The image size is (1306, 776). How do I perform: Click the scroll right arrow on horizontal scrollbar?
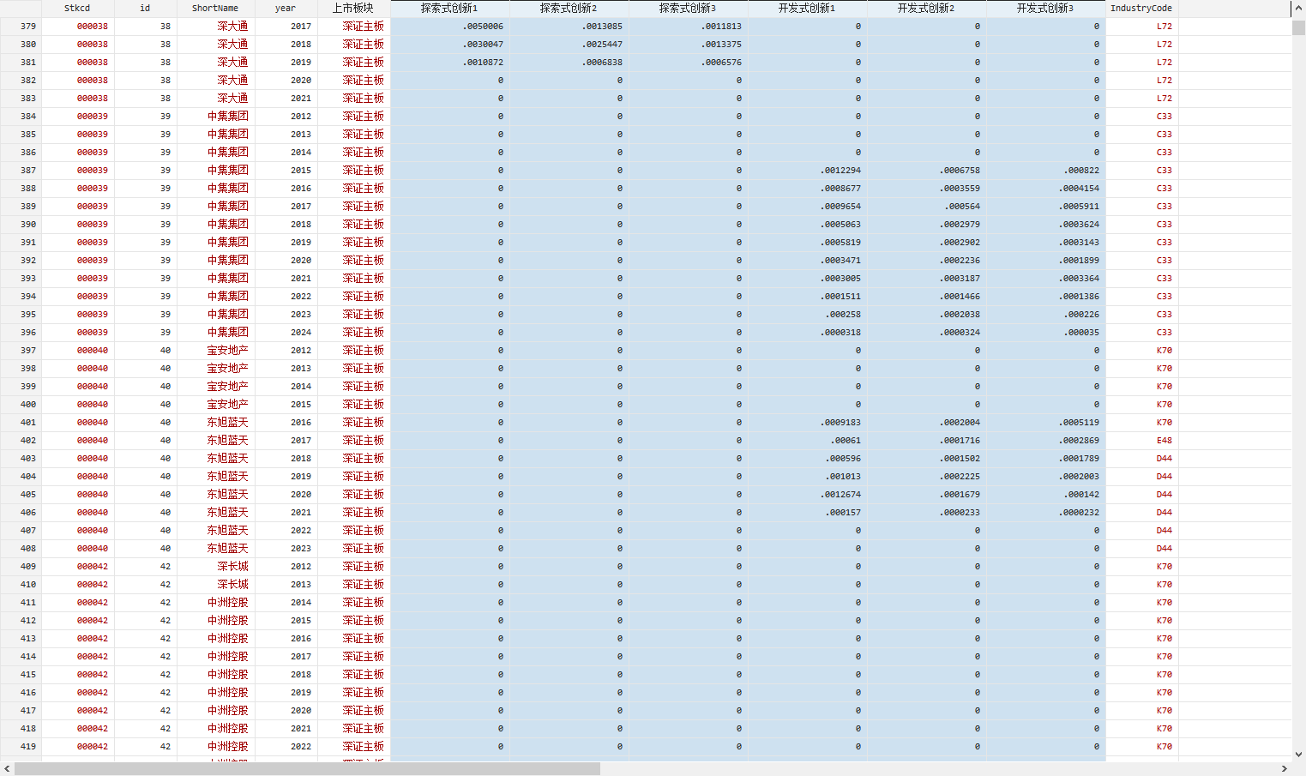pos(1285,769)
